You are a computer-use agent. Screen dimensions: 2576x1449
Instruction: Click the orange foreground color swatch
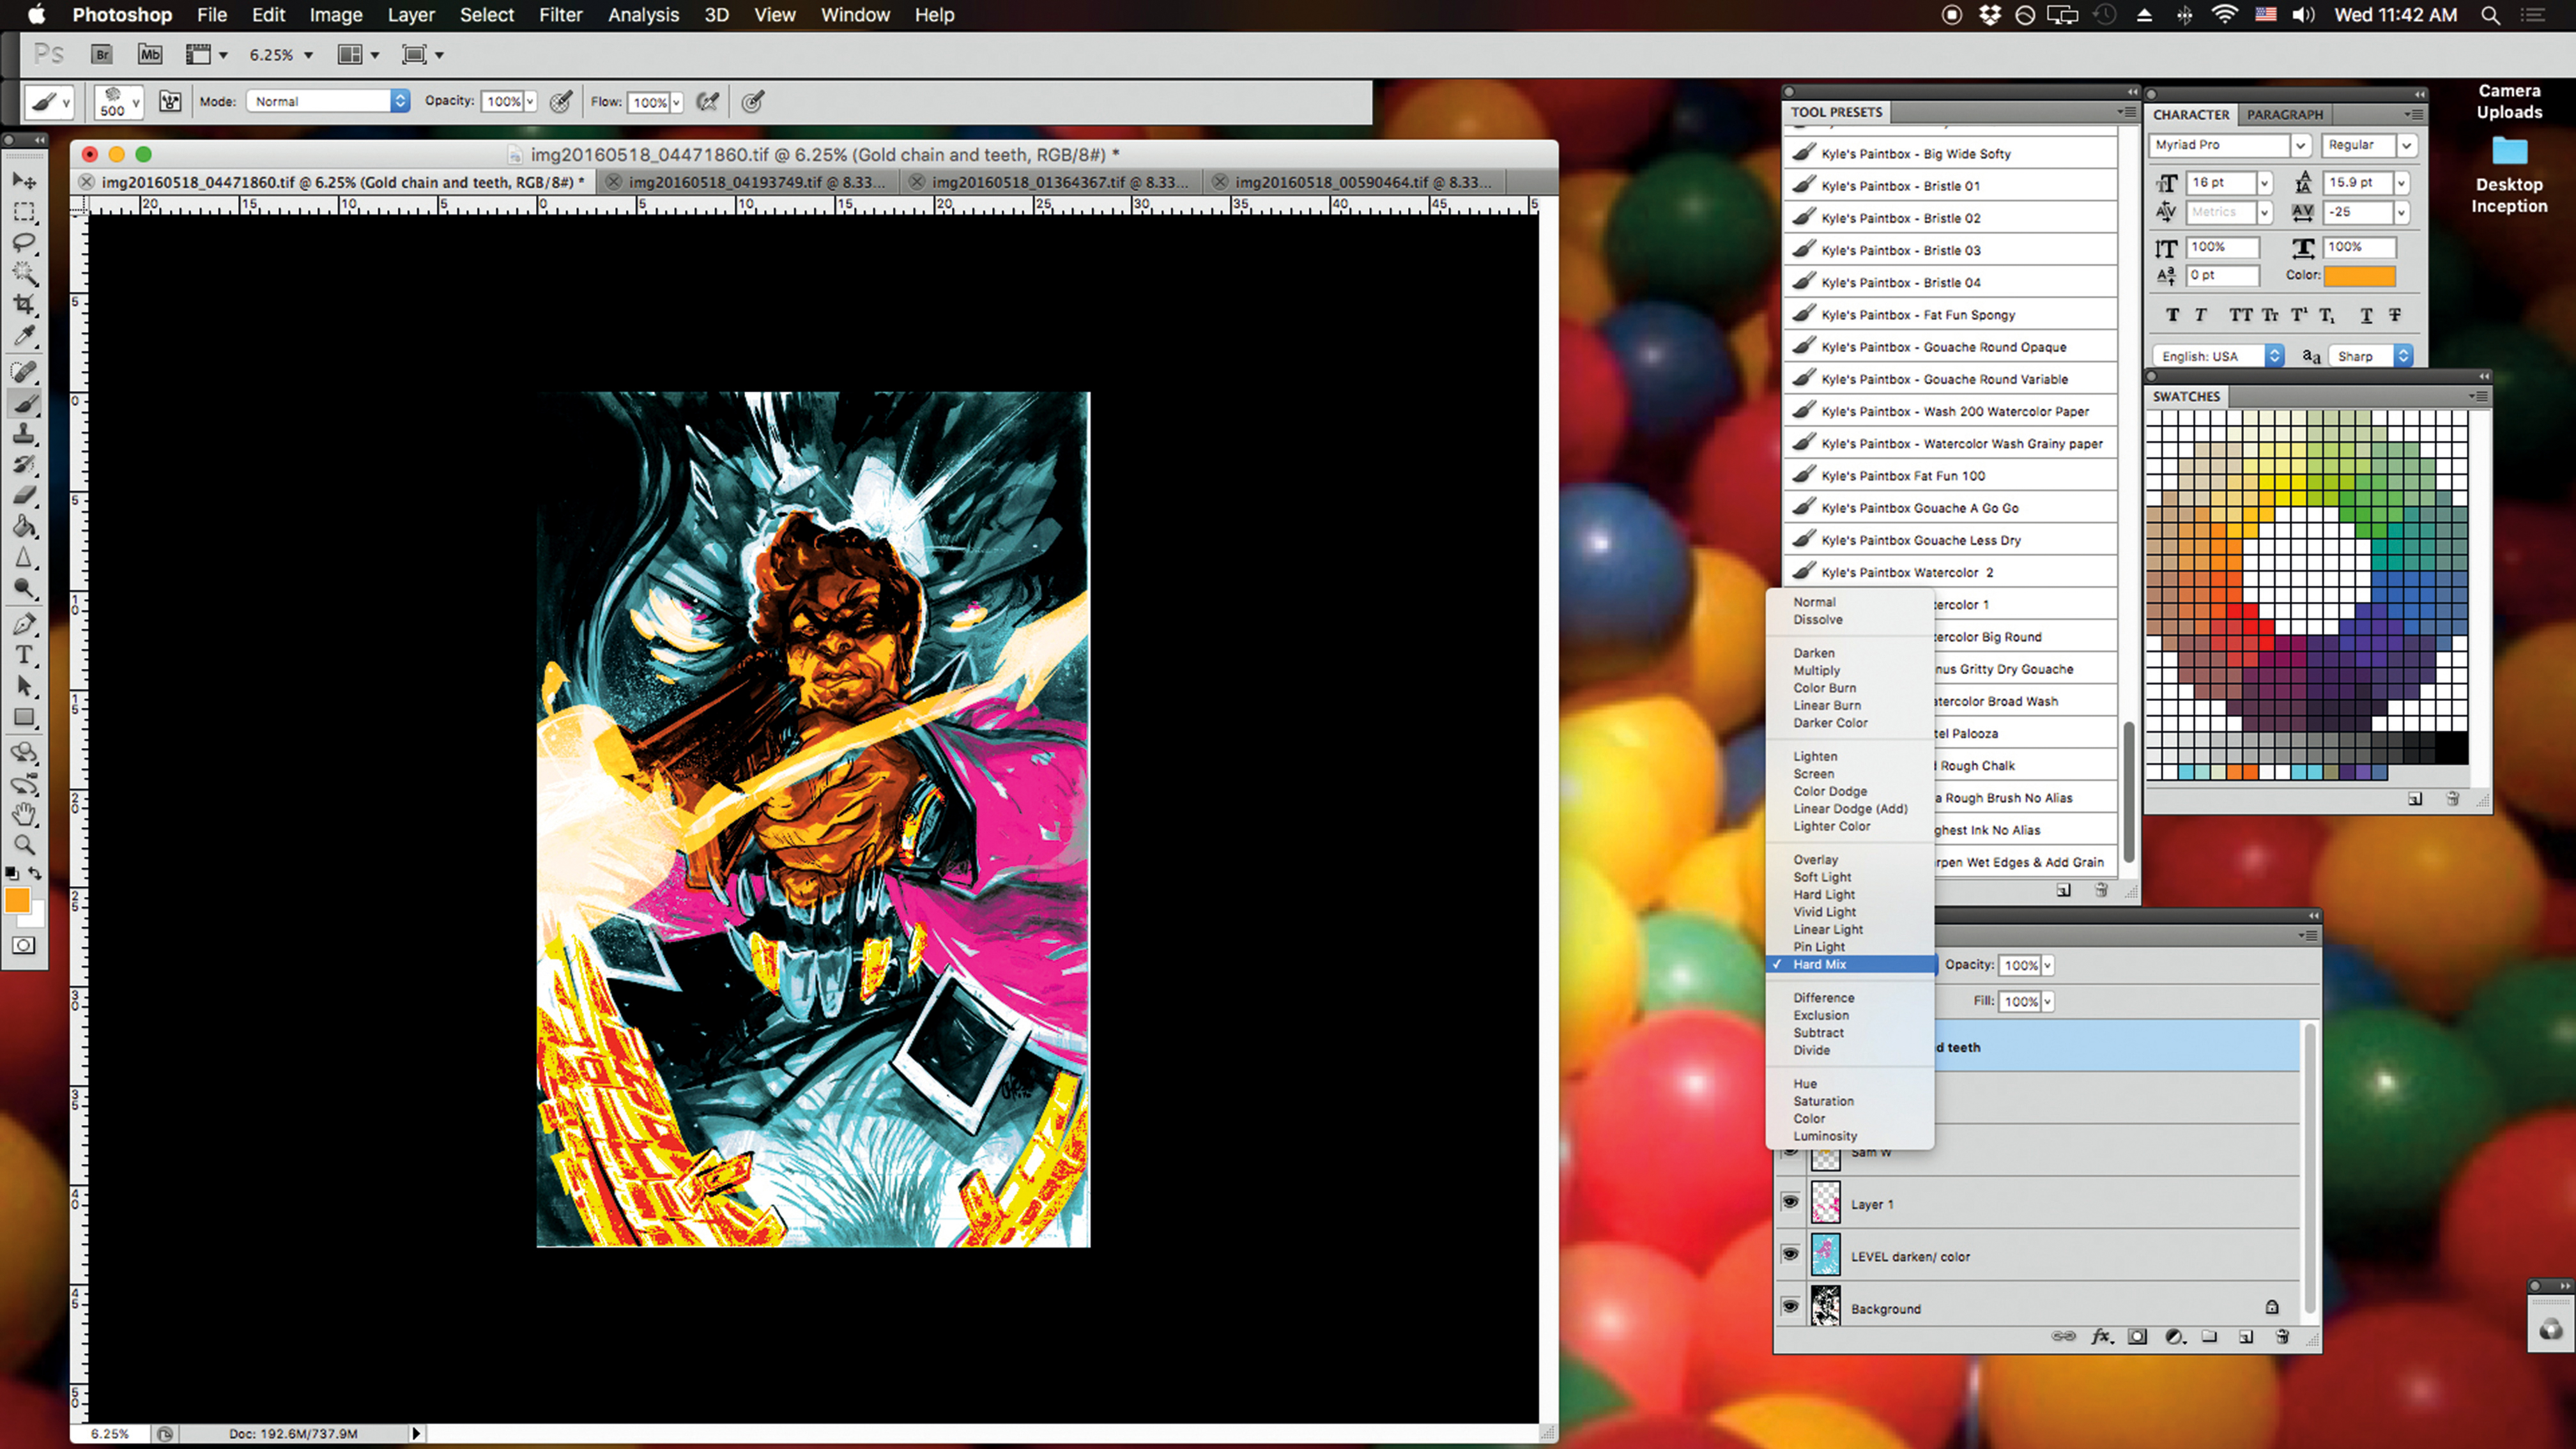17,900
